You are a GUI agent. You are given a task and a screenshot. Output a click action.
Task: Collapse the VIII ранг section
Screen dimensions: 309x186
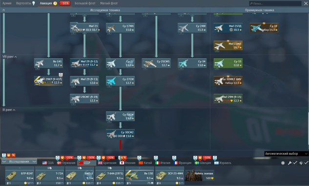(9, 56)
